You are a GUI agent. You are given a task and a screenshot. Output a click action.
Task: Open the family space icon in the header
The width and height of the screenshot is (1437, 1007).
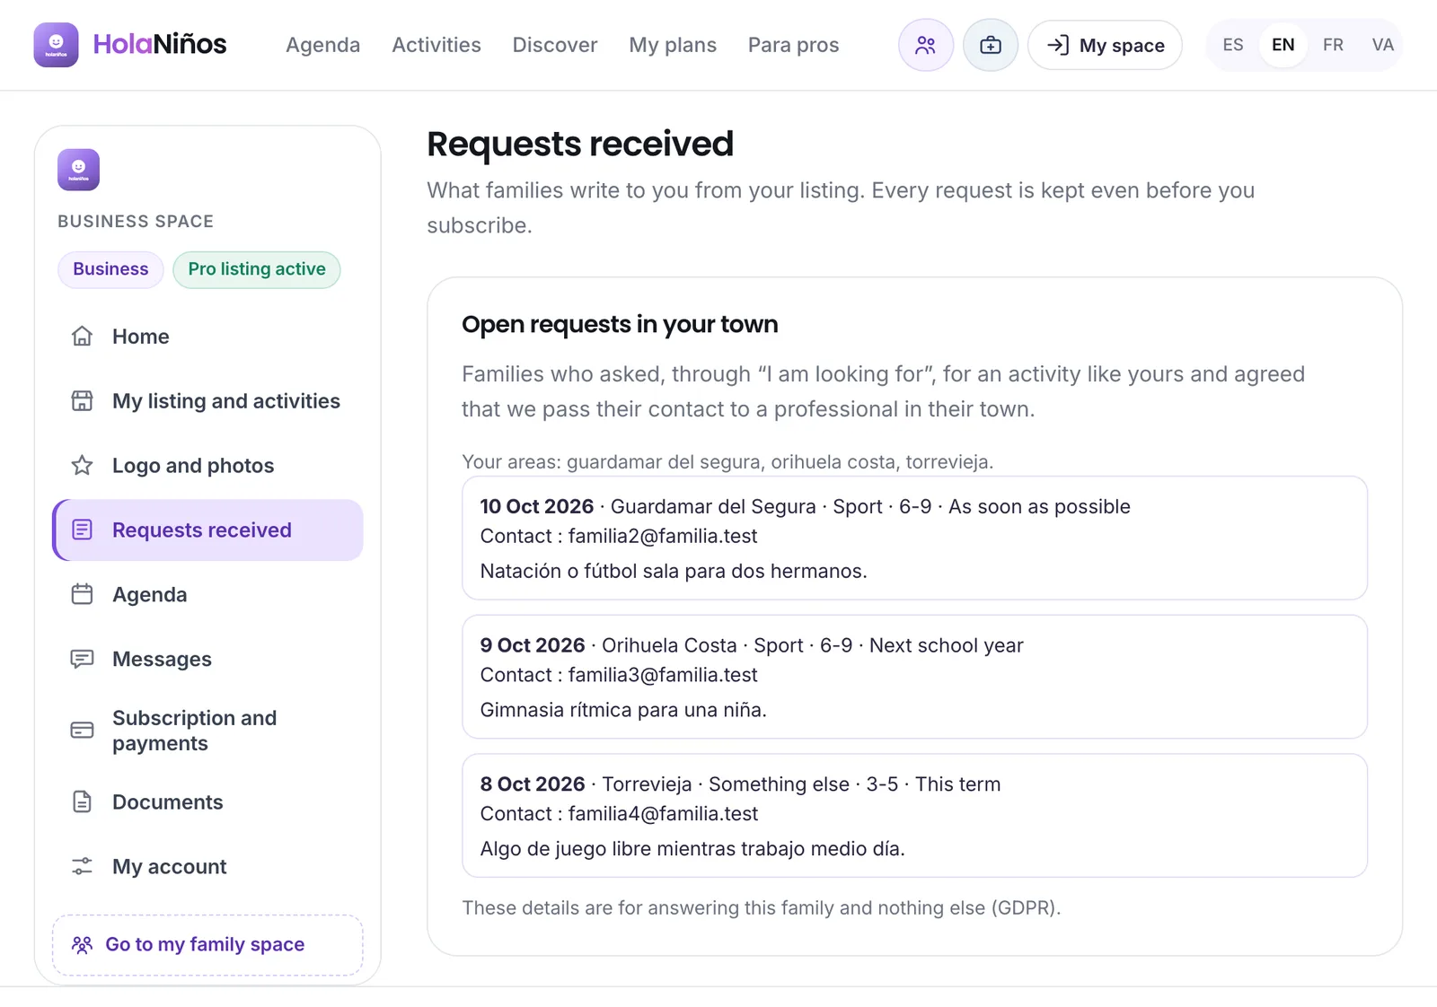point(926,45)
